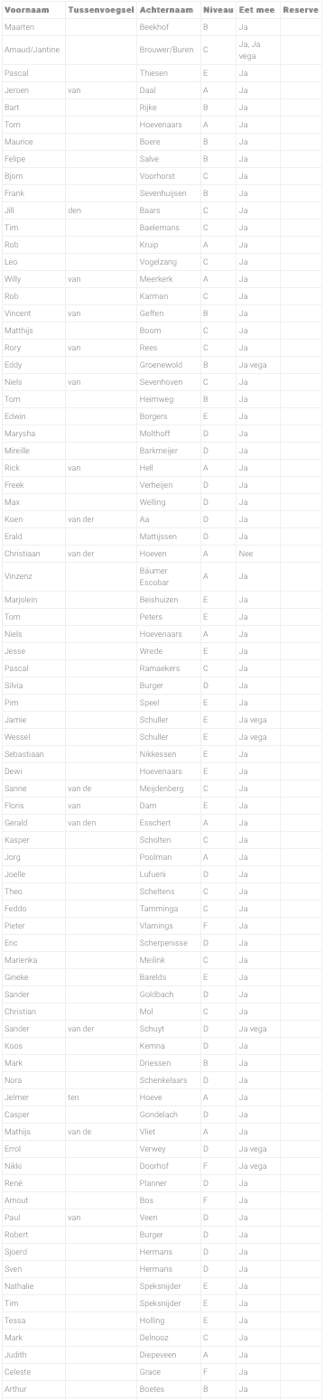This screenshot has width=325, height=1400.
Task: Click the Niveau column header
Action: pos(218,9)
